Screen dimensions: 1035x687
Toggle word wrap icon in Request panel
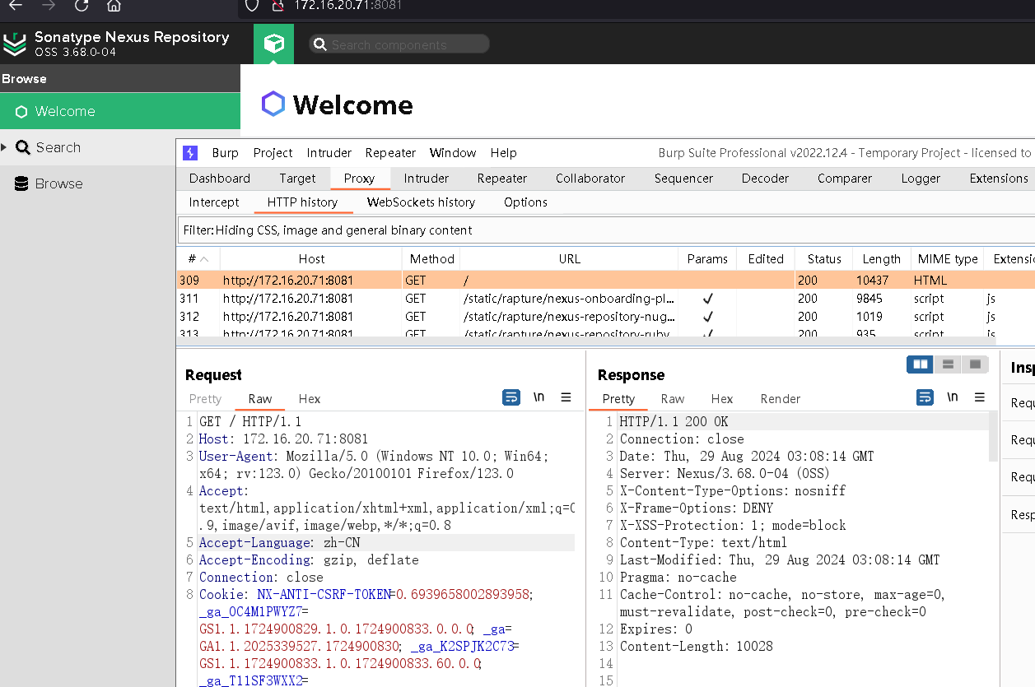(x=511, y=397)
